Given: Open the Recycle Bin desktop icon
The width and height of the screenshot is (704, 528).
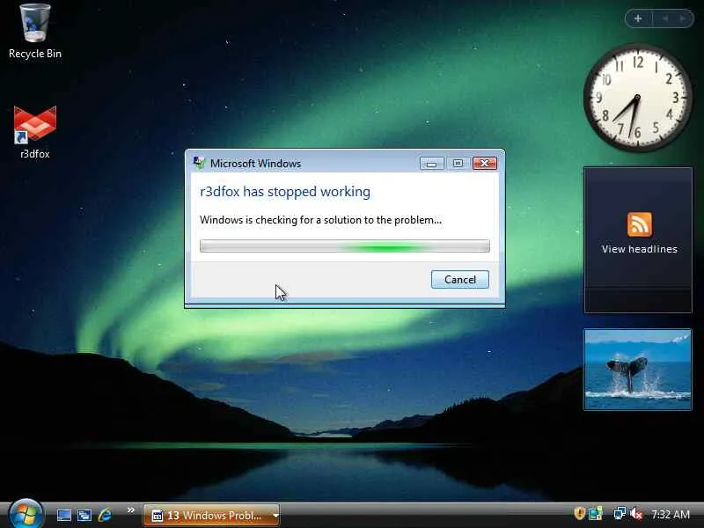Looking at the screenshot, I should (x=35, y=32).
